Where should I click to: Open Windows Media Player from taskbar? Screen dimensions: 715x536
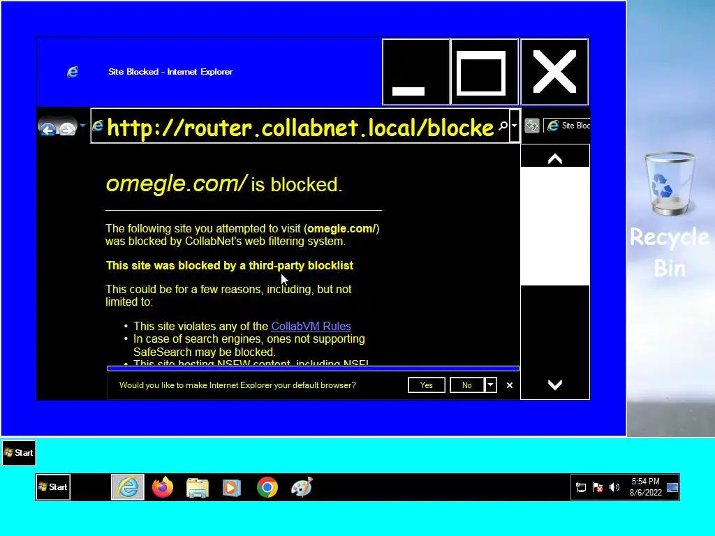coord(232,487)
